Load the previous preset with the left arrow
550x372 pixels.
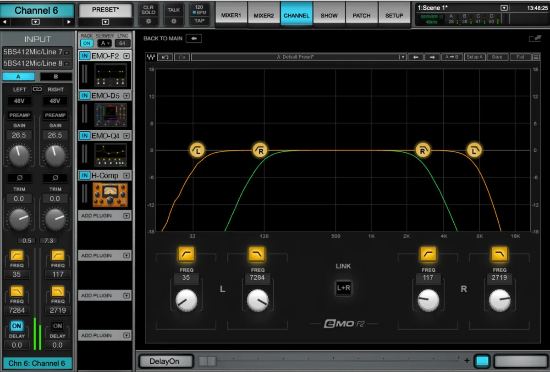(416, 57)
